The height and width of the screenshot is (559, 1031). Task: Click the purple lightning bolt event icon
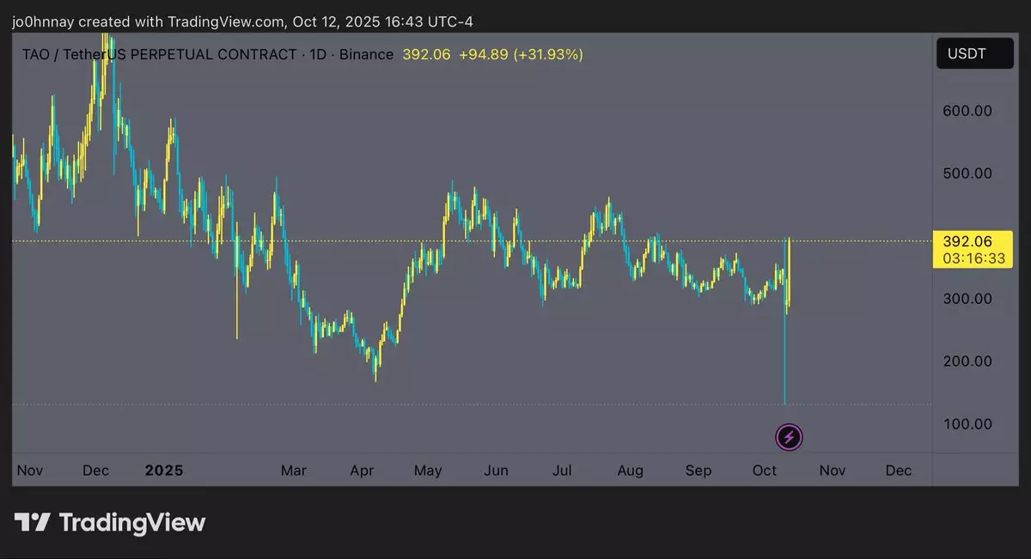point(789,437)
